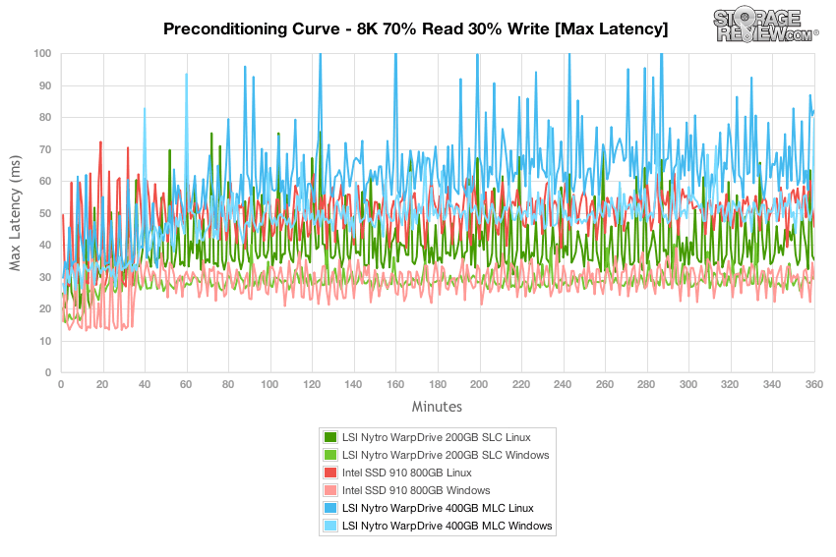Click the blue 400GB MLC Linux legend swatch
The image size is (836, 557).
point(330,508)
